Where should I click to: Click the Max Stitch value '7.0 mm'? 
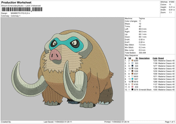142,45
